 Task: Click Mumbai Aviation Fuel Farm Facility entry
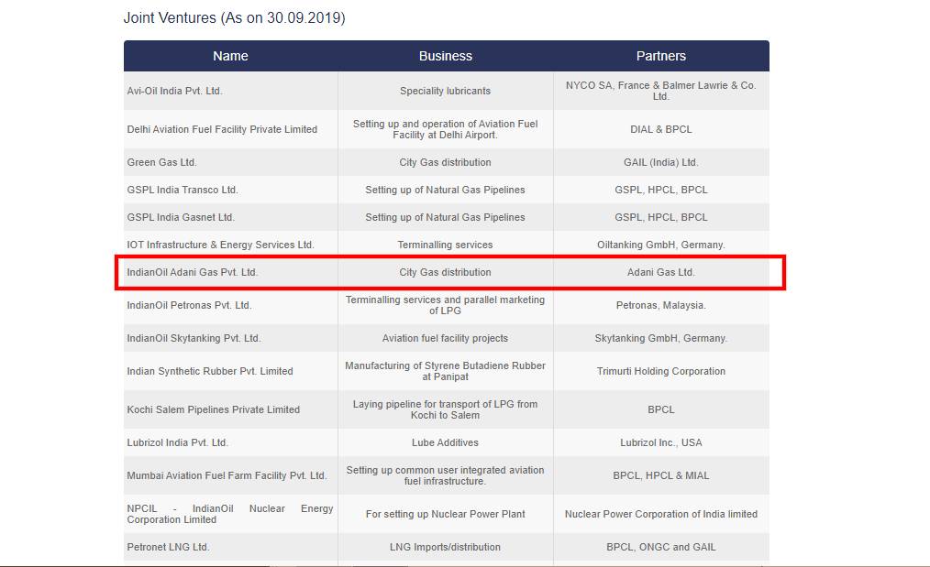[227, 475]
